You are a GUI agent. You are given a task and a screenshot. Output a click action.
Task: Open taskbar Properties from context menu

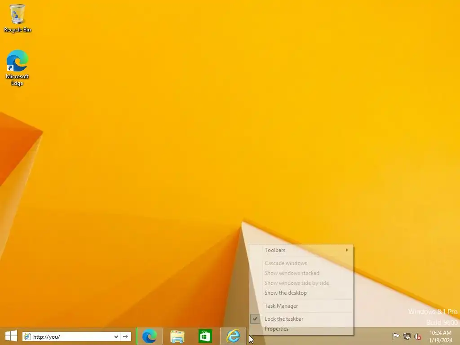[301, 329]
